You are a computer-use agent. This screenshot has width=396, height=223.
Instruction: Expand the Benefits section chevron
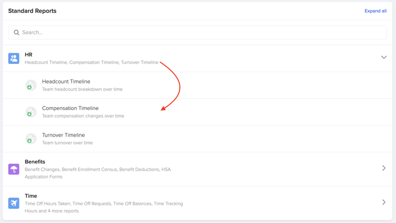[384, 168]
